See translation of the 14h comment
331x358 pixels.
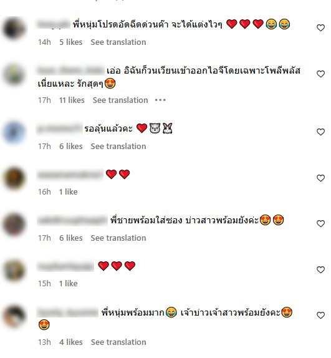pyautogui.click(x=118, y=42)
